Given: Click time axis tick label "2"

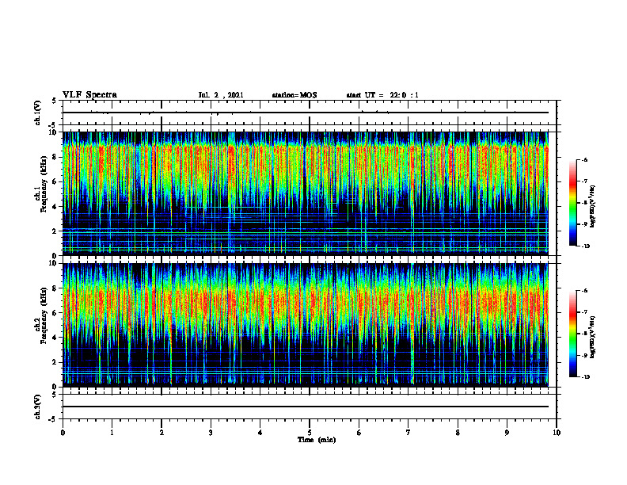Looking at the screenshot, I should point(161,433).
